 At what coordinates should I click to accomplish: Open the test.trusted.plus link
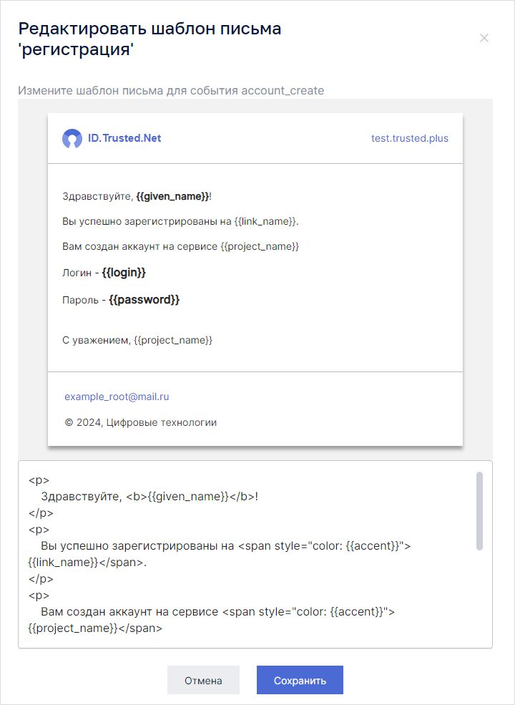coord(410,138)
